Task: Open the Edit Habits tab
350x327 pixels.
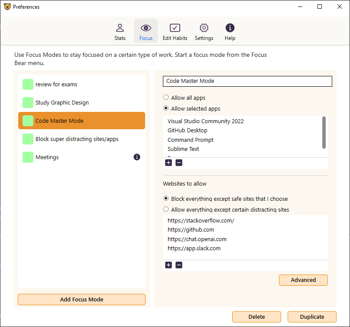Action: (175, 32)
